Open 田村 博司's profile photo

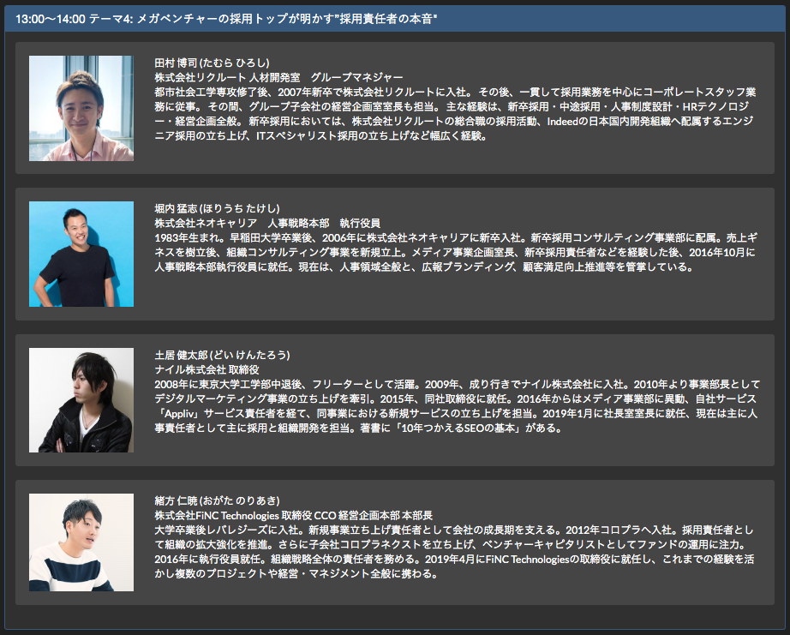pyautogui.click(x=81, y=109)
